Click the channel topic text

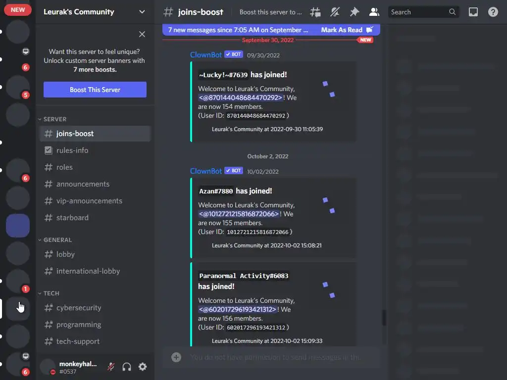tap(271, 12)
